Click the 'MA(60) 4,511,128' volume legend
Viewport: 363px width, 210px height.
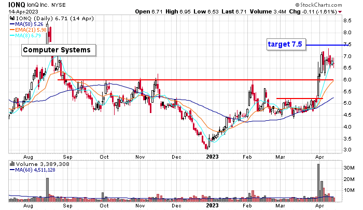click(35, 170)
